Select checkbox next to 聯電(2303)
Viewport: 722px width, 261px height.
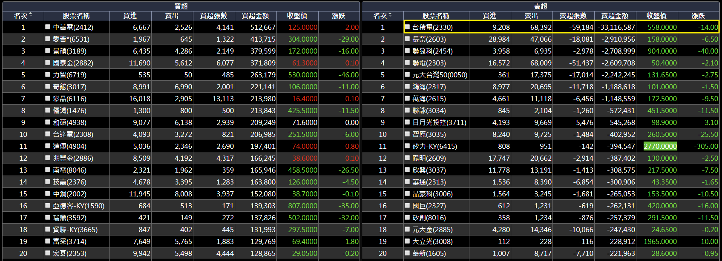click(407, 62)
